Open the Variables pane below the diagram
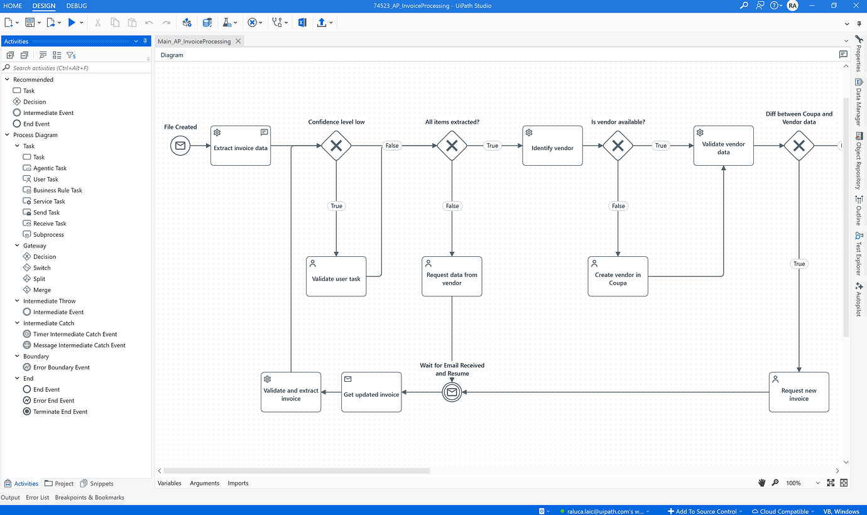 pyautogui.click(x=170, y=482)
